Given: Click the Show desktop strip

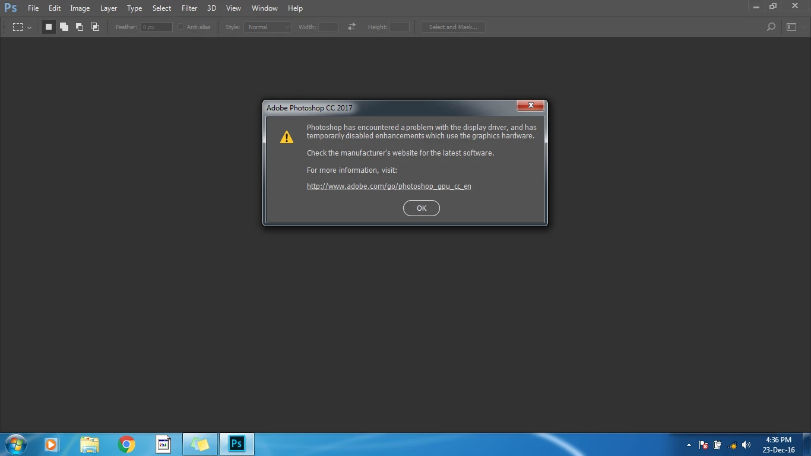Looking at the screenshot, I should 807,445.
